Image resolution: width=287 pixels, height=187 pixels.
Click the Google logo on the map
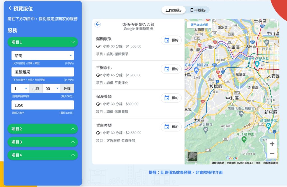click(x=232, y=158)
